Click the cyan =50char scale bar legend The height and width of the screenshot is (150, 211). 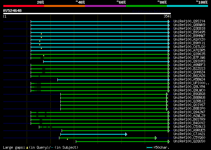point(149,147)
